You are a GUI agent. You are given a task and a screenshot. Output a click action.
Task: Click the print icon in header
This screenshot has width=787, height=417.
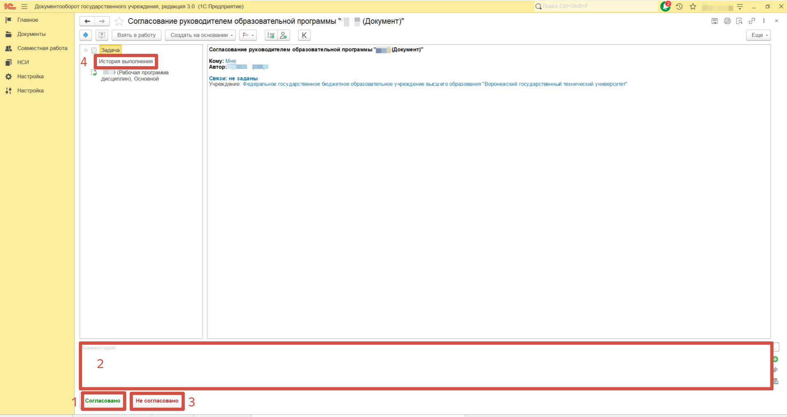click(727, 21)
